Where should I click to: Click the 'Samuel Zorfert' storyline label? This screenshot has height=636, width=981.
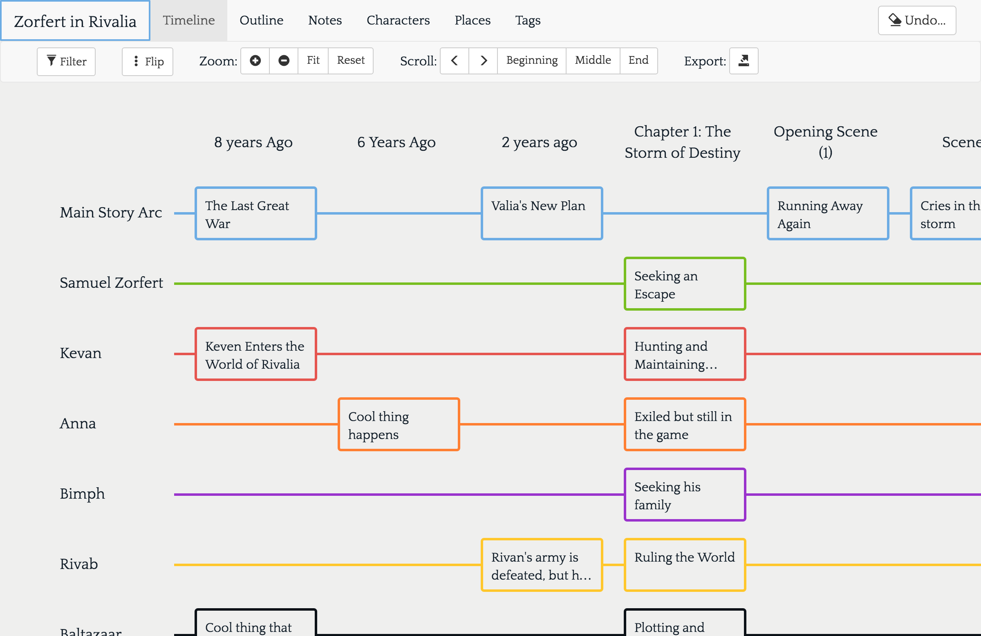coord(111,283)
